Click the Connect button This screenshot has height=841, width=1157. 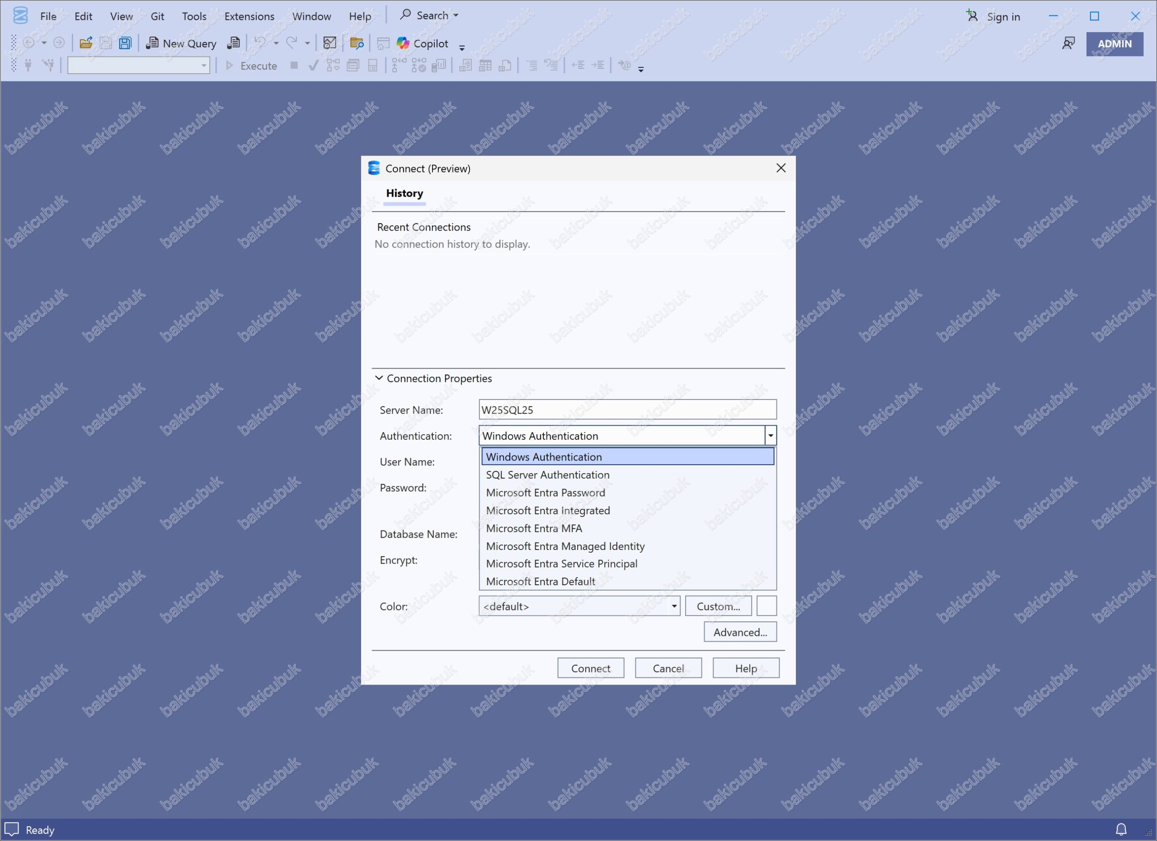click(591, 668)
